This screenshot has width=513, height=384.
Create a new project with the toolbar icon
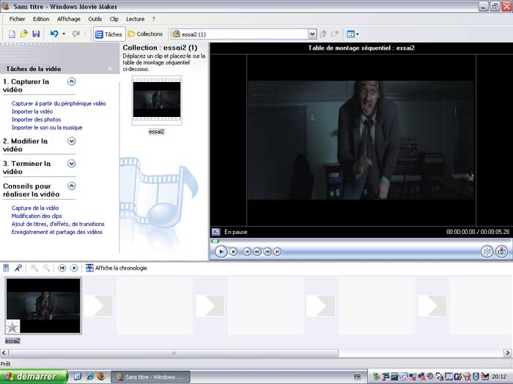pos(12,34)
